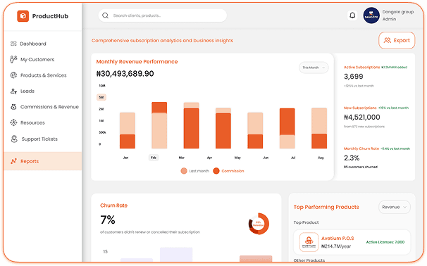This screenshot has width=427, height=266.
Task: Click the Monthly Churn Rate label
Action: click(361, 148)
